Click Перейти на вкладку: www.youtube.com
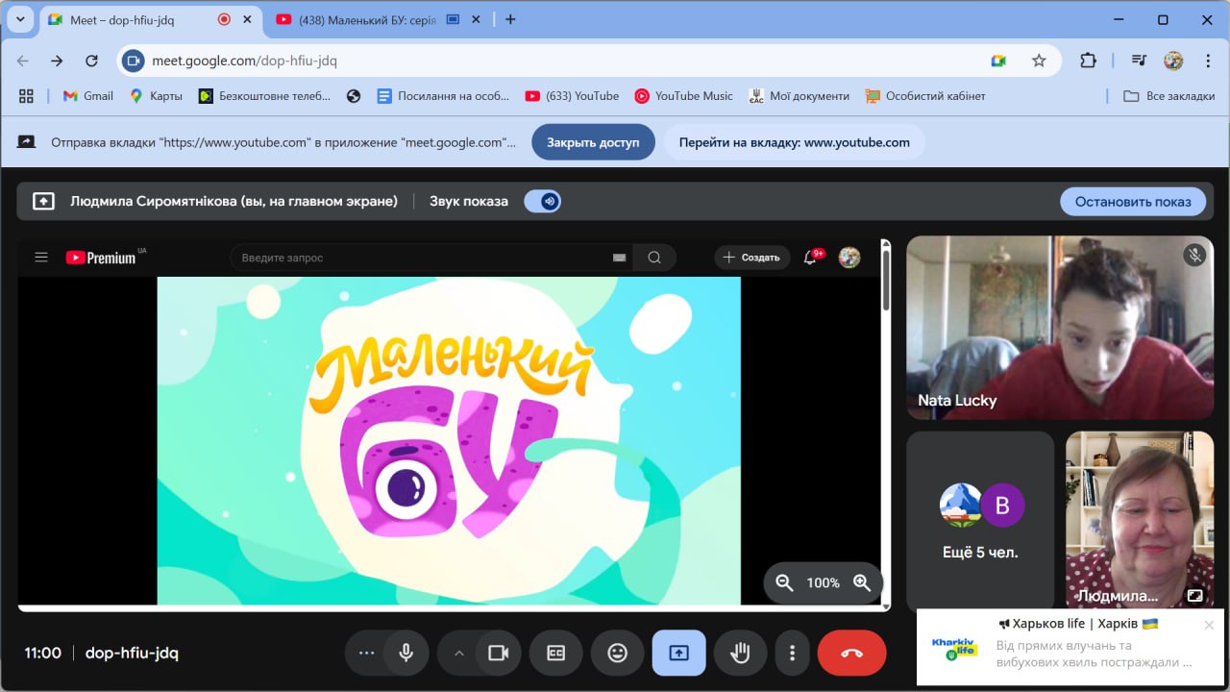This screenshot has height=692, width=1230. point(794,142)
